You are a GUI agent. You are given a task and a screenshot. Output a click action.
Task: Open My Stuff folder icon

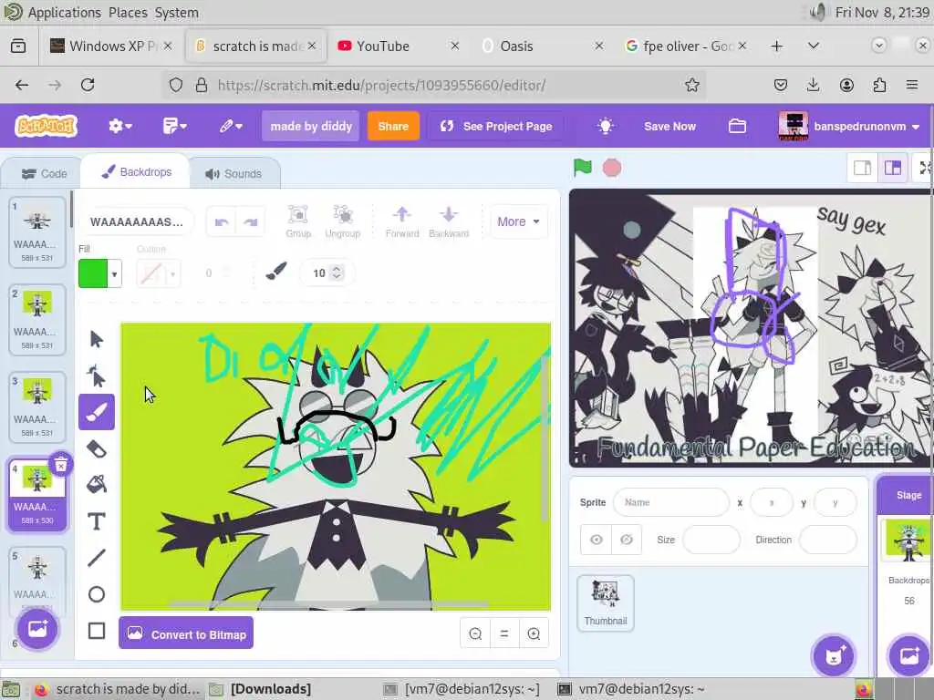(737, 126)
